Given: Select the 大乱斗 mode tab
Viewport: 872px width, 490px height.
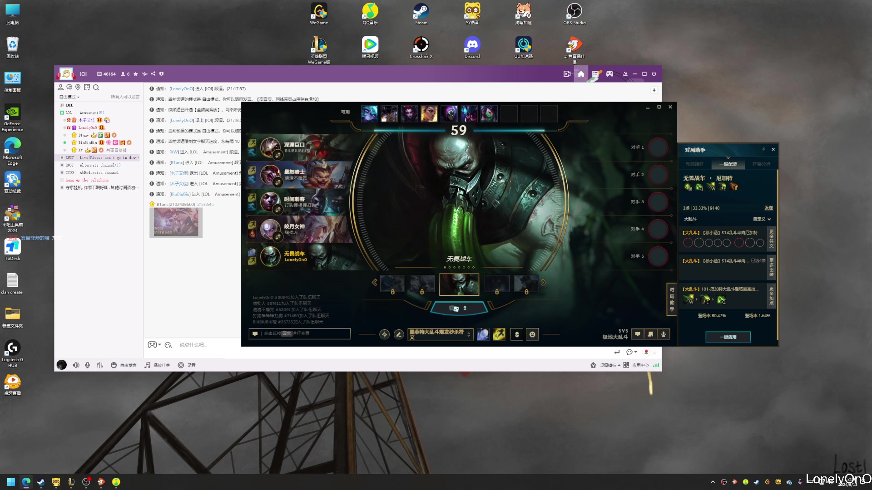Looking at the screenshot, I should [690, 219].
